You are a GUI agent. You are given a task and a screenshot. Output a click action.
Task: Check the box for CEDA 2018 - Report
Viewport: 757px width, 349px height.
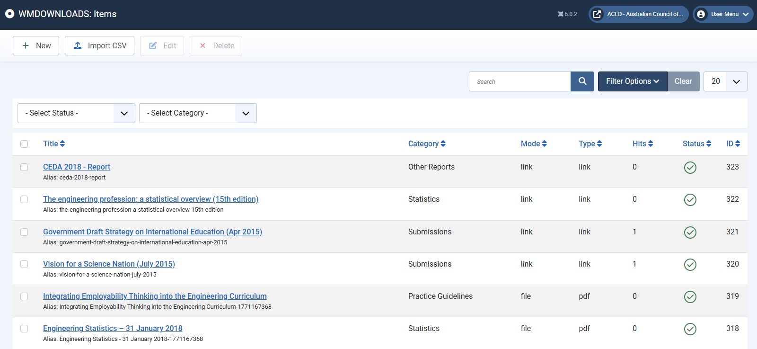[x=24, y=167]
